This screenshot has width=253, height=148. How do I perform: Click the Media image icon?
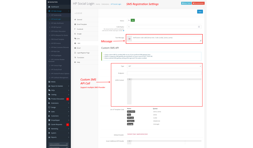[49, 82]
